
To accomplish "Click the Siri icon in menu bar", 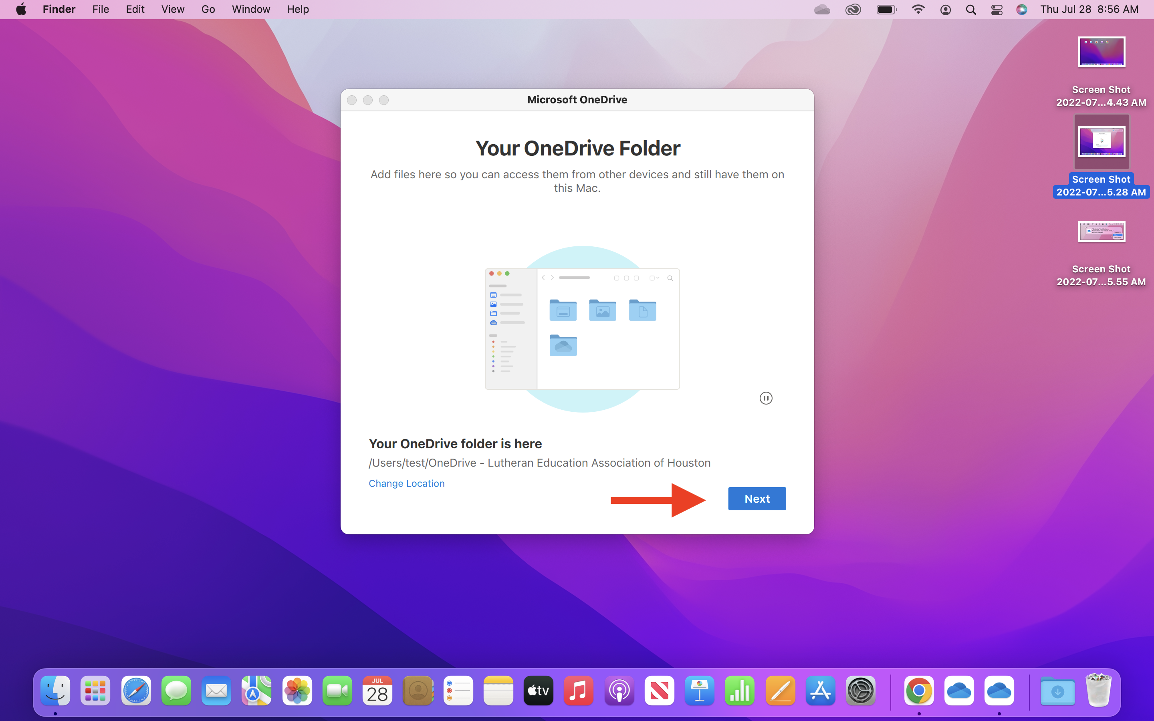I will point(1021,10).
